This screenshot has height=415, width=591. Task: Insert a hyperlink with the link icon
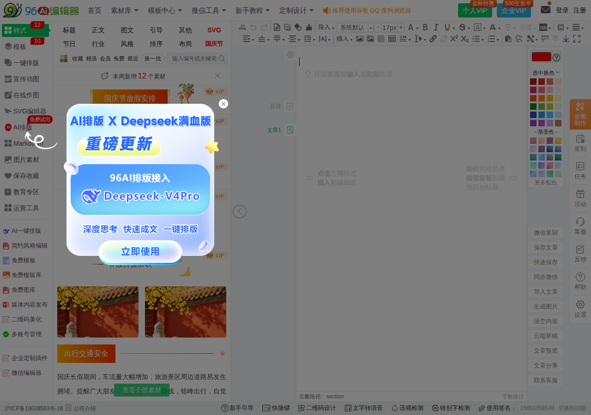coord(433,39)
